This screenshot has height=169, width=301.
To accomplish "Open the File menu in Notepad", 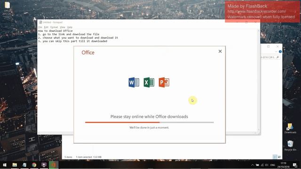I will point(40,27).
